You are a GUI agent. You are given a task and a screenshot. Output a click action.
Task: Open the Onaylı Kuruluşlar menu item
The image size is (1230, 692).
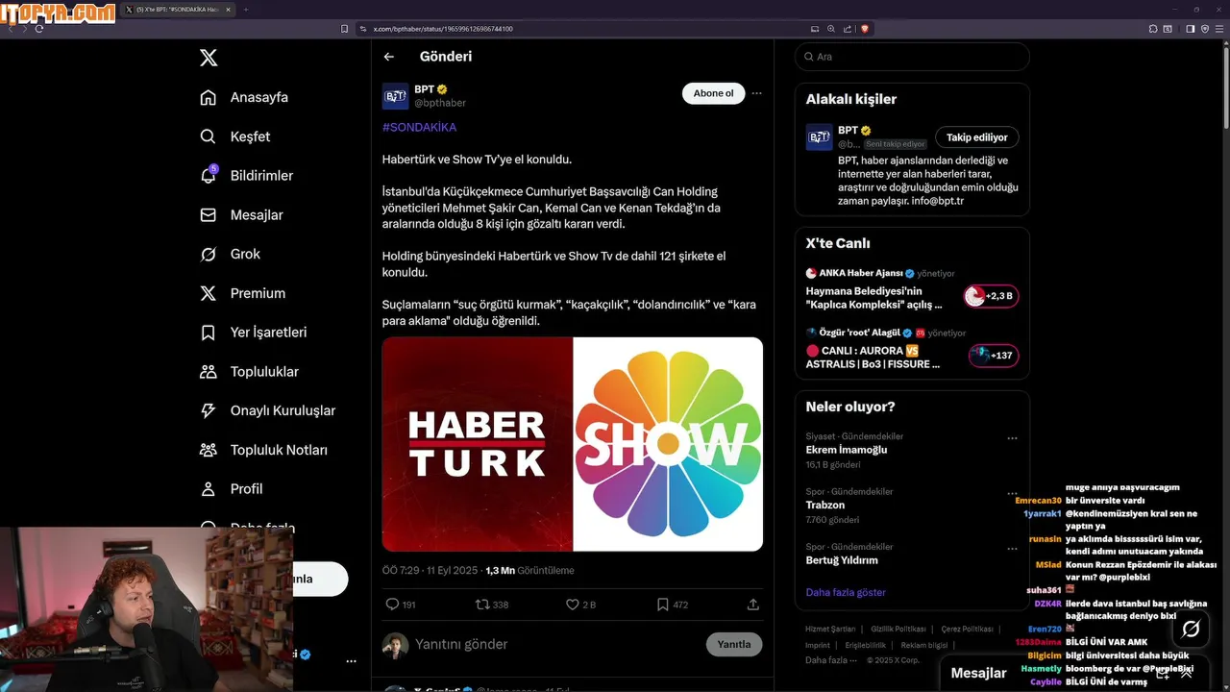(268, 410)
